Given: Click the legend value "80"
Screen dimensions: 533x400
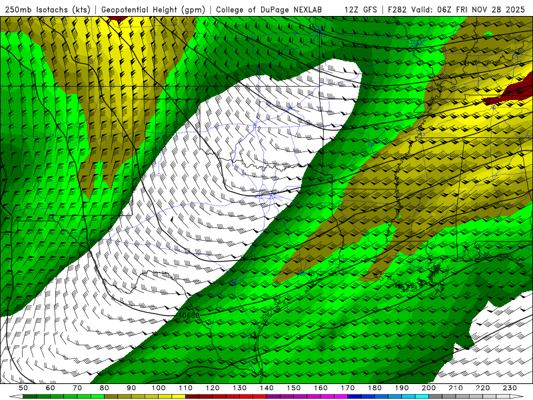Looking at the screenshot, I should pos(105,388).
